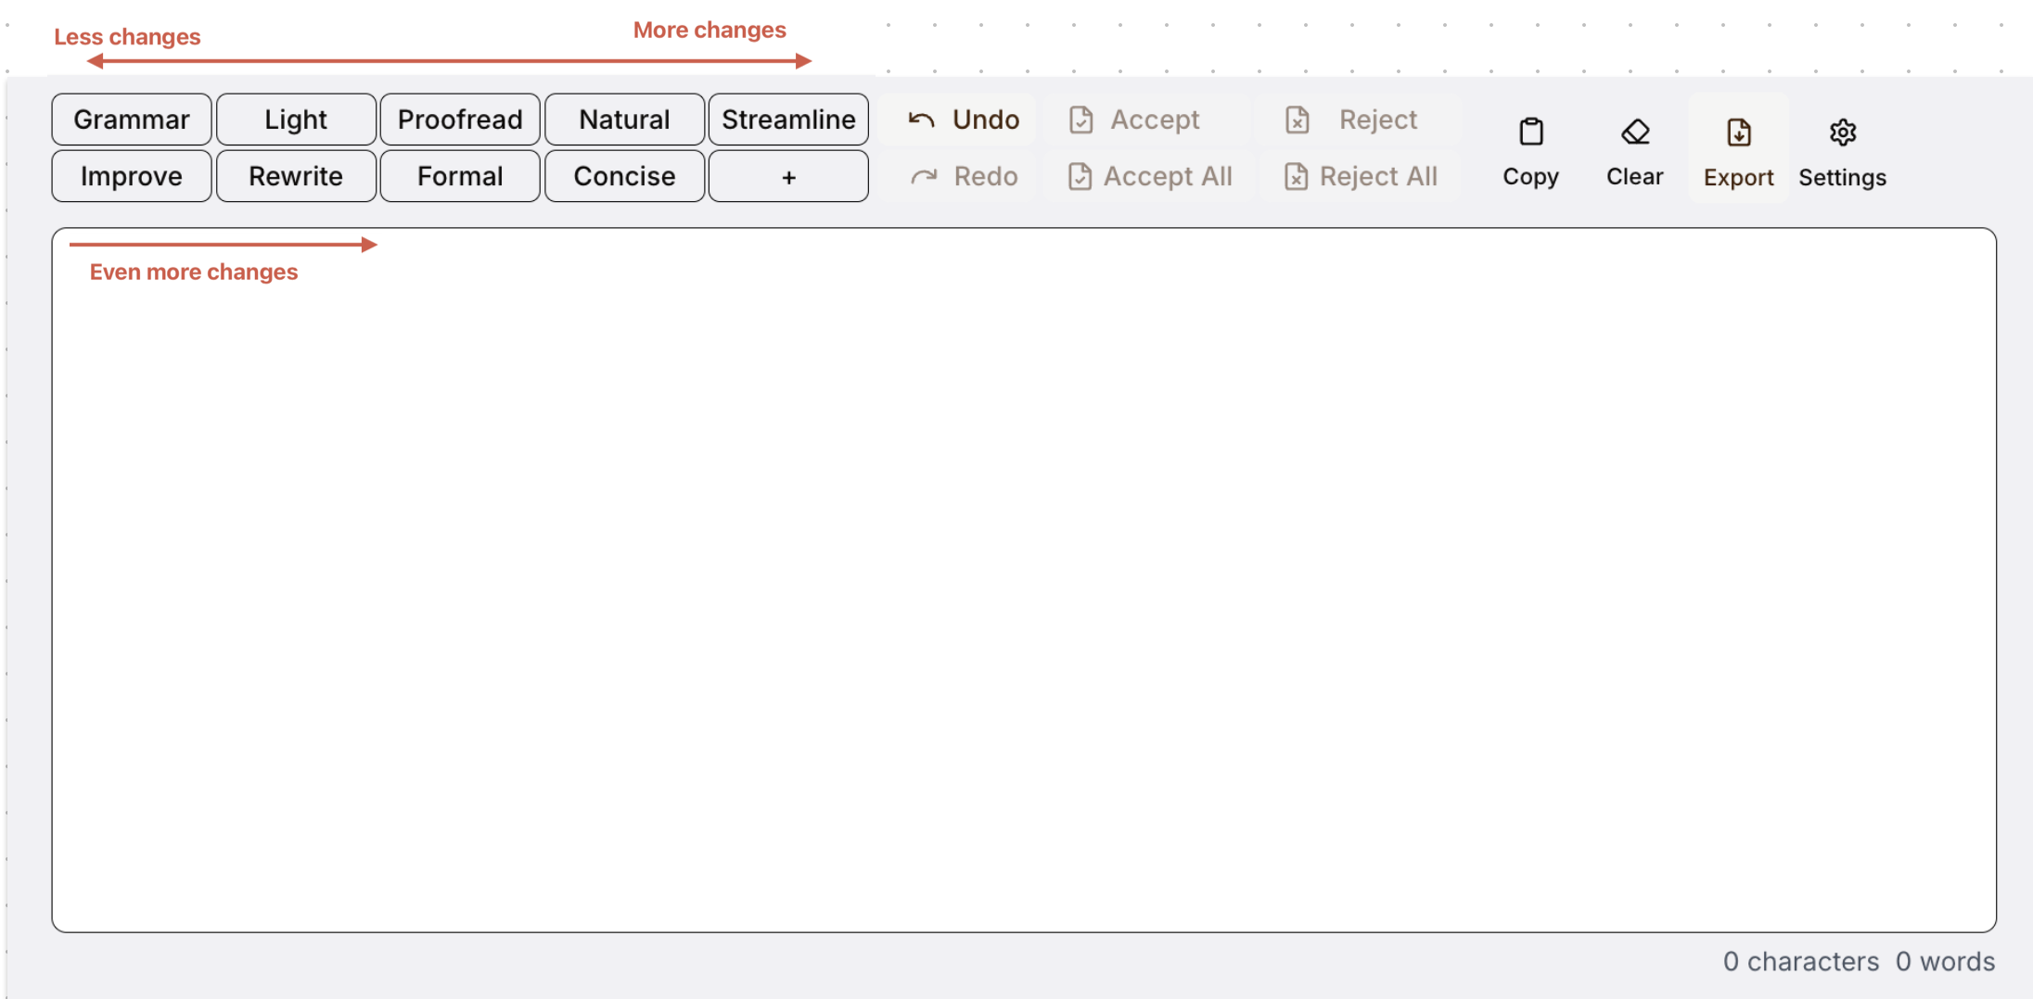Choose the Improve preset
Viewport: 2033px width, 999px height.
point(131,176)
